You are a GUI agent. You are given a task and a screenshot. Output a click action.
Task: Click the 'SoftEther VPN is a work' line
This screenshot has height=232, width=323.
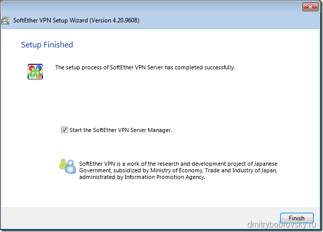(x=178, y=164)
